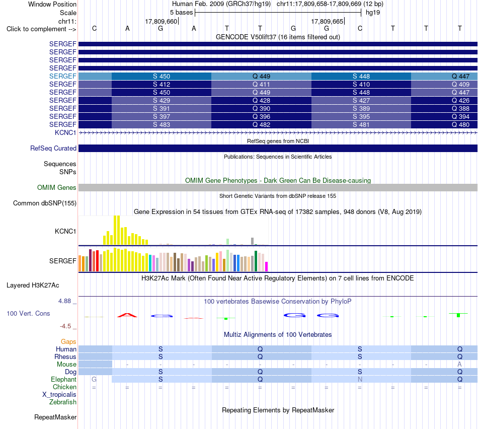478x429 pixels.
Task: Click the gray OMIM Genes bar
Action: (278, 188)
